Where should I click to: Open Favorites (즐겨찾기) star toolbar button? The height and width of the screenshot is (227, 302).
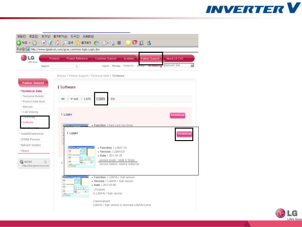pos(83,43)
